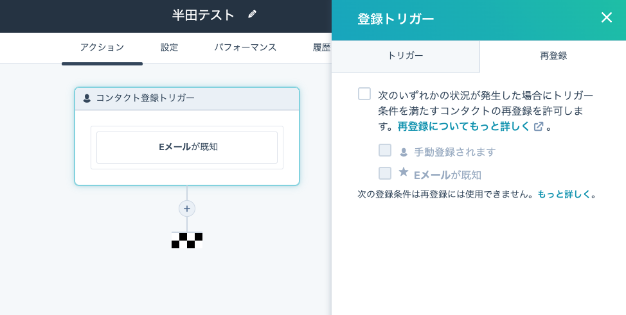Click the star icon beside Eメールが既知
Image resolution: width=626 pixels, height=315 pixels.
tap(404, 172)
